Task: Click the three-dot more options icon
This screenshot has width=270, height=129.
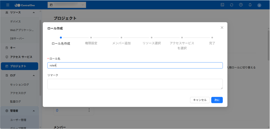Action: 89,110
